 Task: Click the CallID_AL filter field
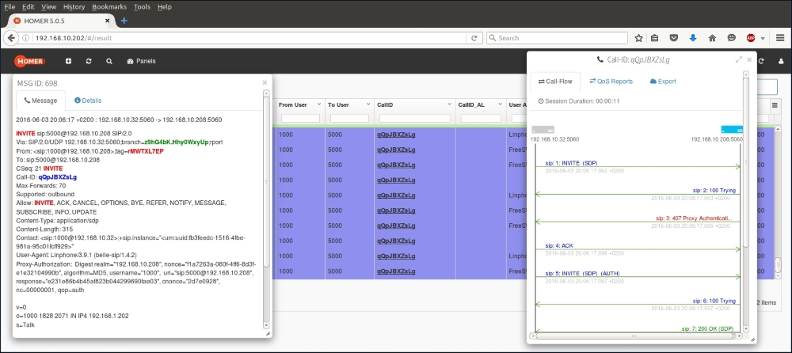(x=479, y=118)
